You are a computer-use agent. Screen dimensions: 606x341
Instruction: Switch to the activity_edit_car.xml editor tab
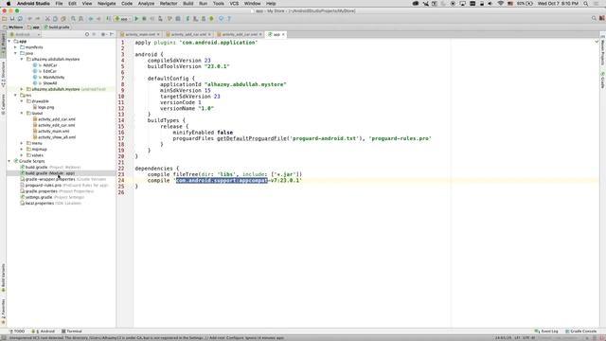(240, 34)
